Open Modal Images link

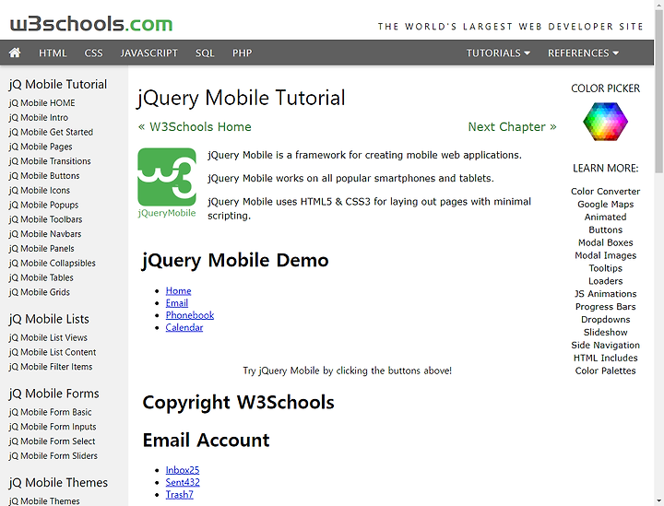click(x=605, y=255)
